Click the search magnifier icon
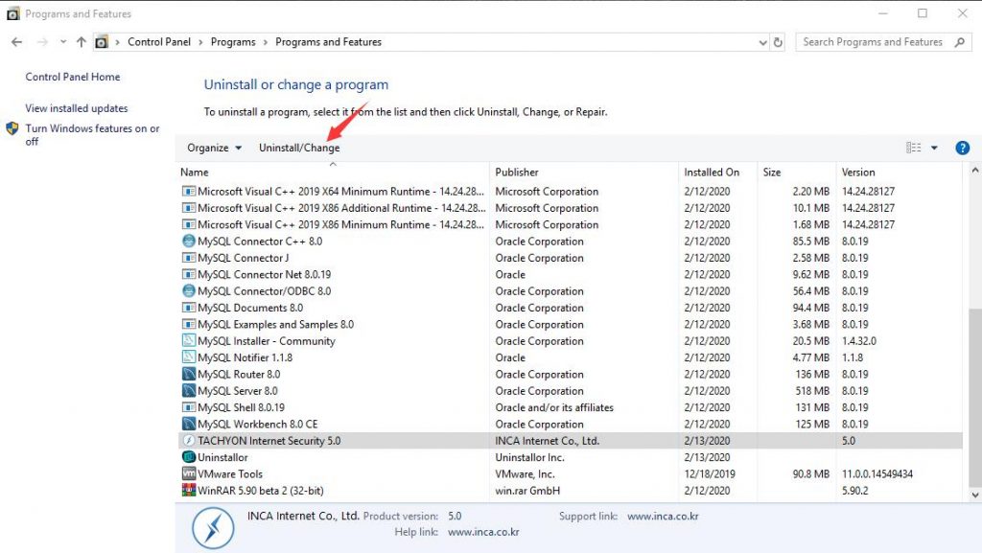The height and width of the screenshot is (553, 982). click(x=960, y=42)
